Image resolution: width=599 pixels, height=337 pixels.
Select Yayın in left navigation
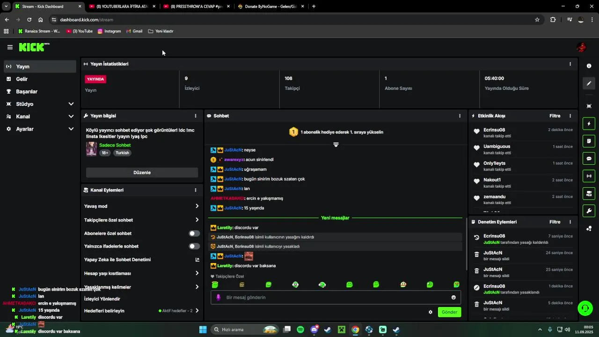[x=40, y=66]
